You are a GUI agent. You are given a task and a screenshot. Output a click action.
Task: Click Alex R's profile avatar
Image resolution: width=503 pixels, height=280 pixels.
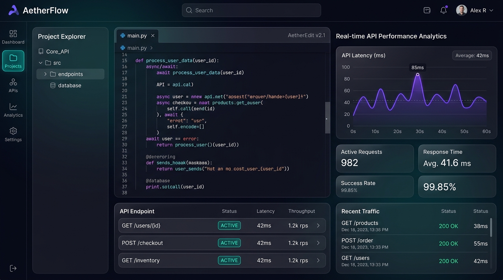coord(462,10)
